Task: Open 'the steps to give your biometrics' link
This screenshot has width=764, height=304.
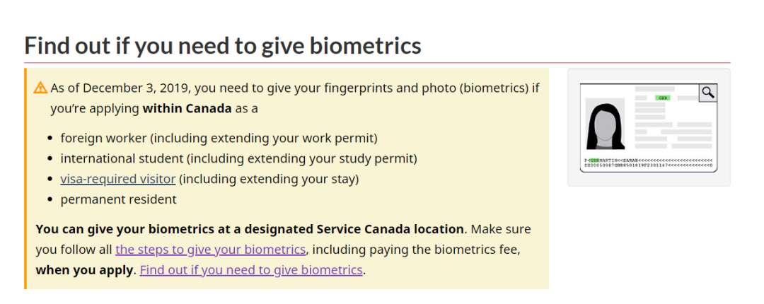Action: (x=211, y=250)
